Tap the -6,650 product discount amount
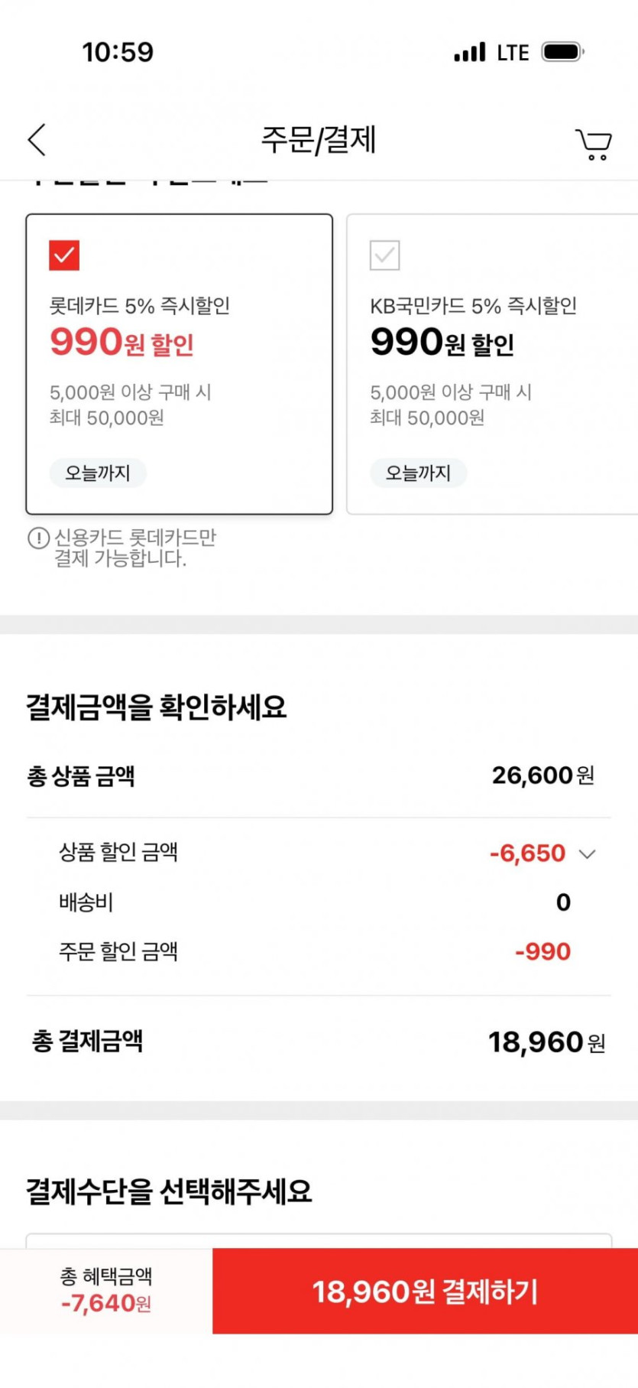 pyautogui.click(x=527, y=853)
